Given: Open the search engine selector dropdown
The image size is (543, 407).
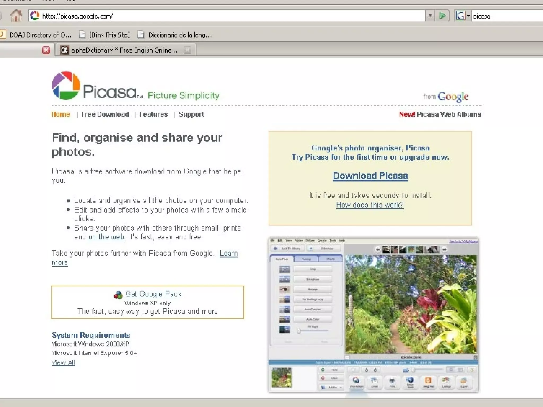Looking at the screenshot, I should click(x=468, y=16).
